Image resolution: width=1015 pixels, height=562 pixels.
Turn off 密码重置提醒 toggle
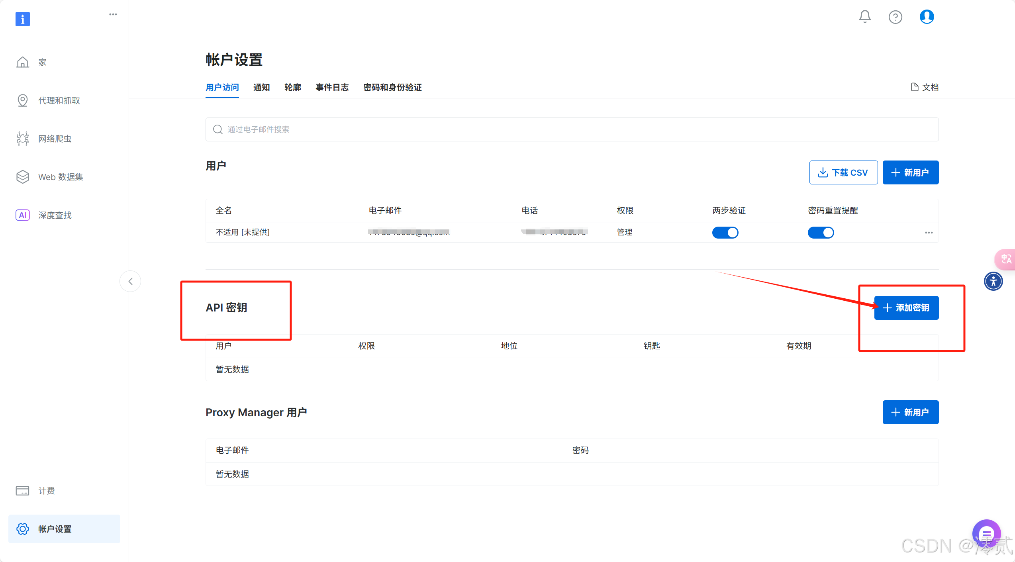(x=821, y=233)
